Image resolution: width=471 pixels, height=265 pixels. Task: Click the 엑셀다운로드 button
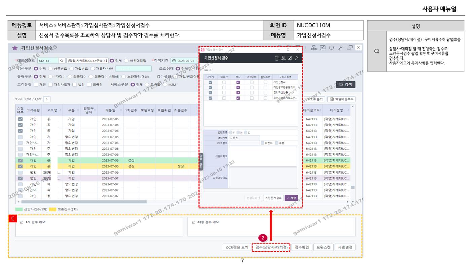[341, 99]
